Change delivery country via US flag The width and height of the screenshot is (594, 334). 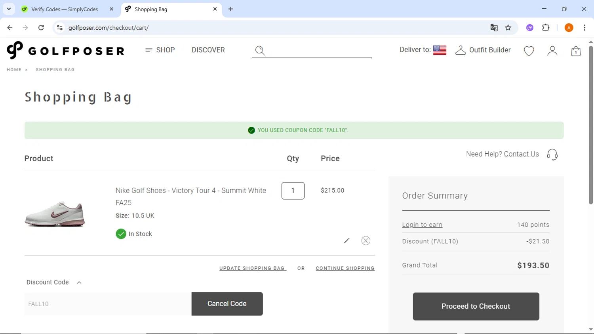tap(440, 50)
